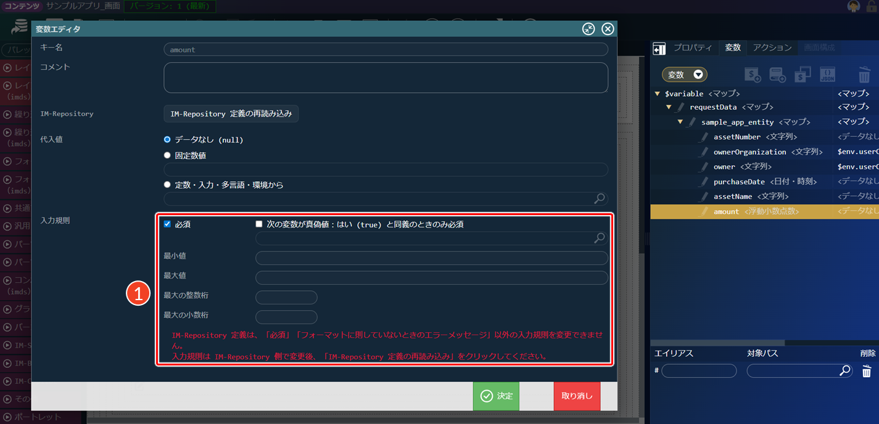The image size is (879, 424).
Task: Open the 変数 type dropdown
Action: pyautogui.click(x=685, y=75)
